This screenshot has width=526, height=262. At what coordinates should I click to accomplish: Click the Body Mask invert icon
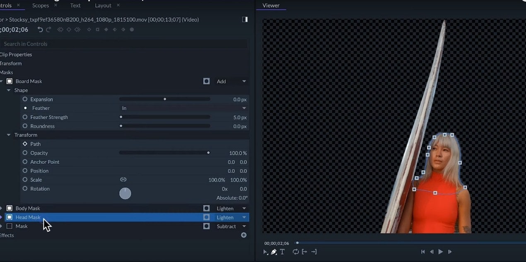click(x=206, y=208)
